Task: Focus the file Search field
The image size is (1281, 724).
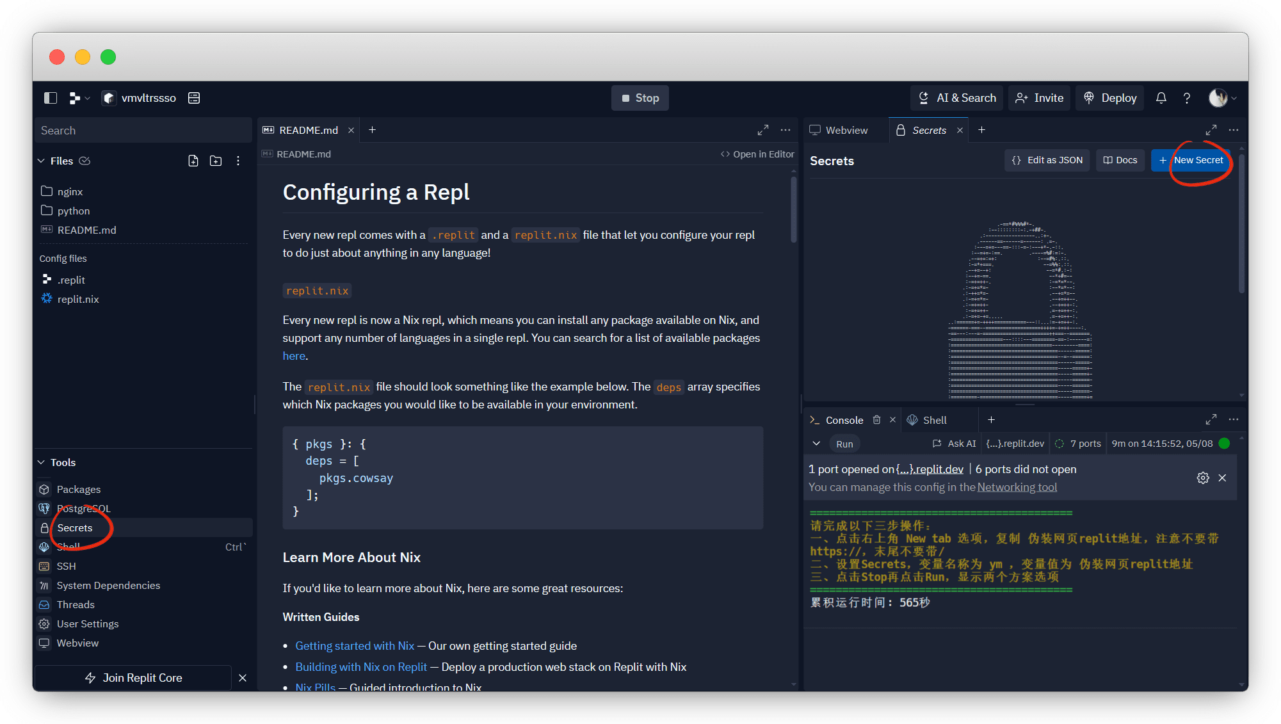Action: [143, 131]
